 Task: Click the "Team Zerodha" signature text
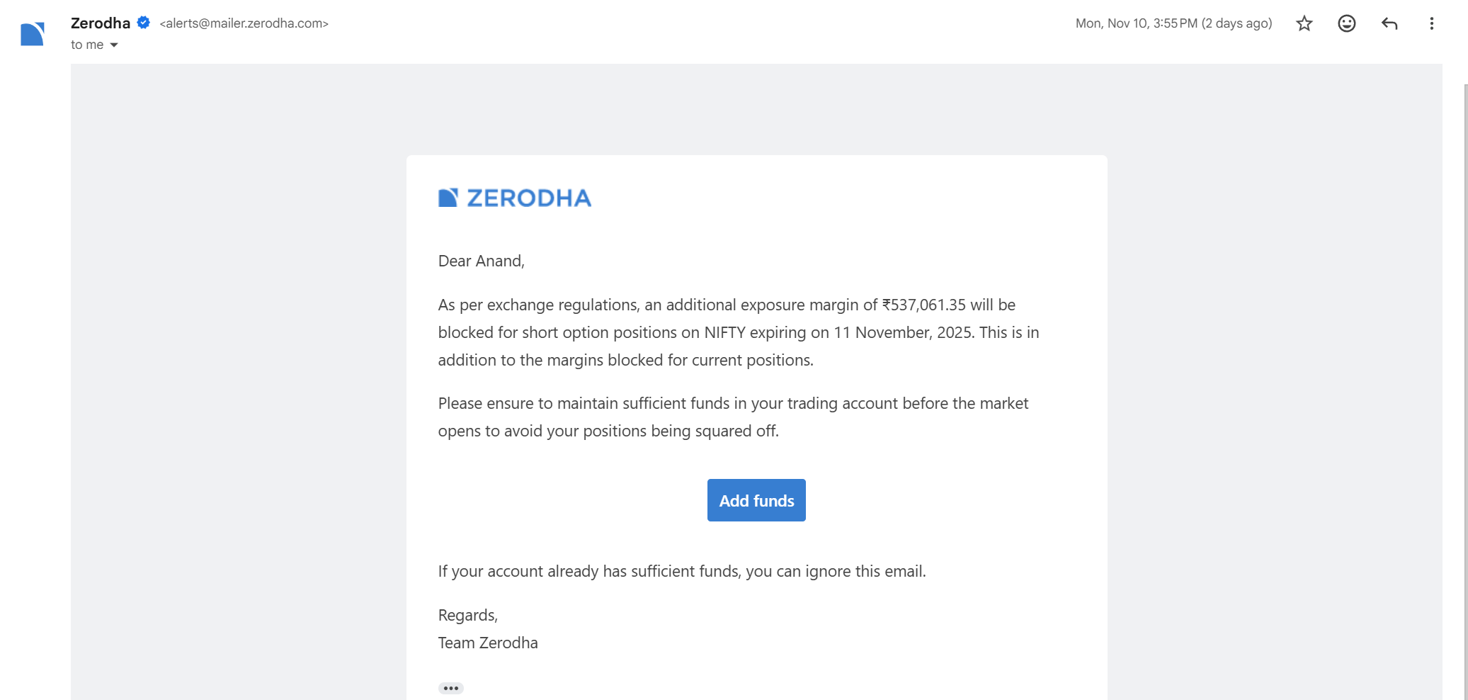coord(488,643)
